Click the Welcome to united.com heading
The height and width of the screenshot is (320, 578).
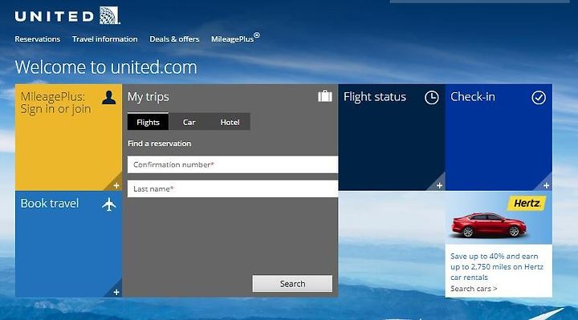106,67
